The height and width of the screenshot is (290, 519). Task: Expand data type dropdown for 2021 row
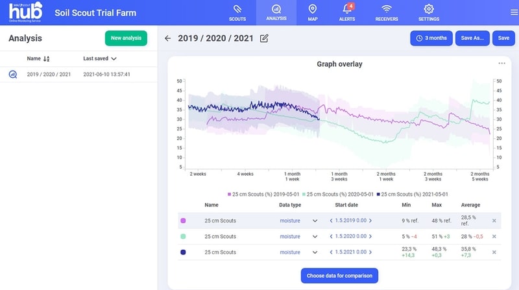[315, 252]
